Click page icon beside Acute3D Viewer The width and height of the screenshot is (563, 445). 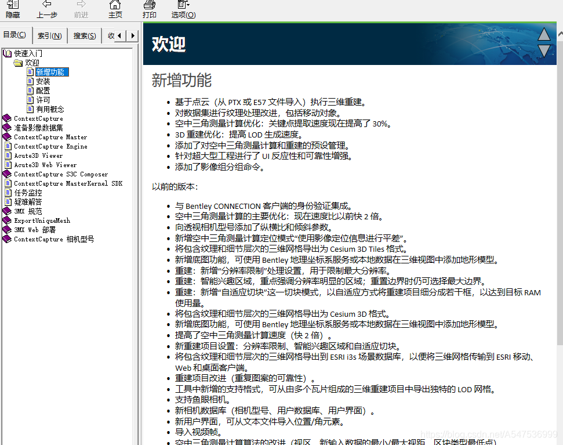(x=8, y=155)
